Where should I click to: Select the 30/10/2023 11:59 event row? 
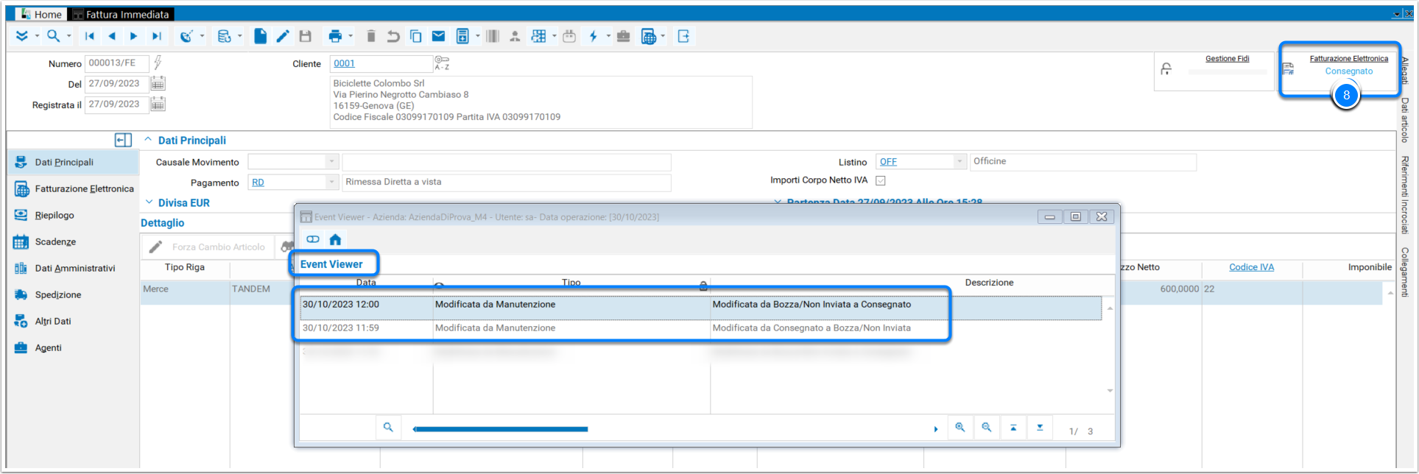click(x=700, y=328)
